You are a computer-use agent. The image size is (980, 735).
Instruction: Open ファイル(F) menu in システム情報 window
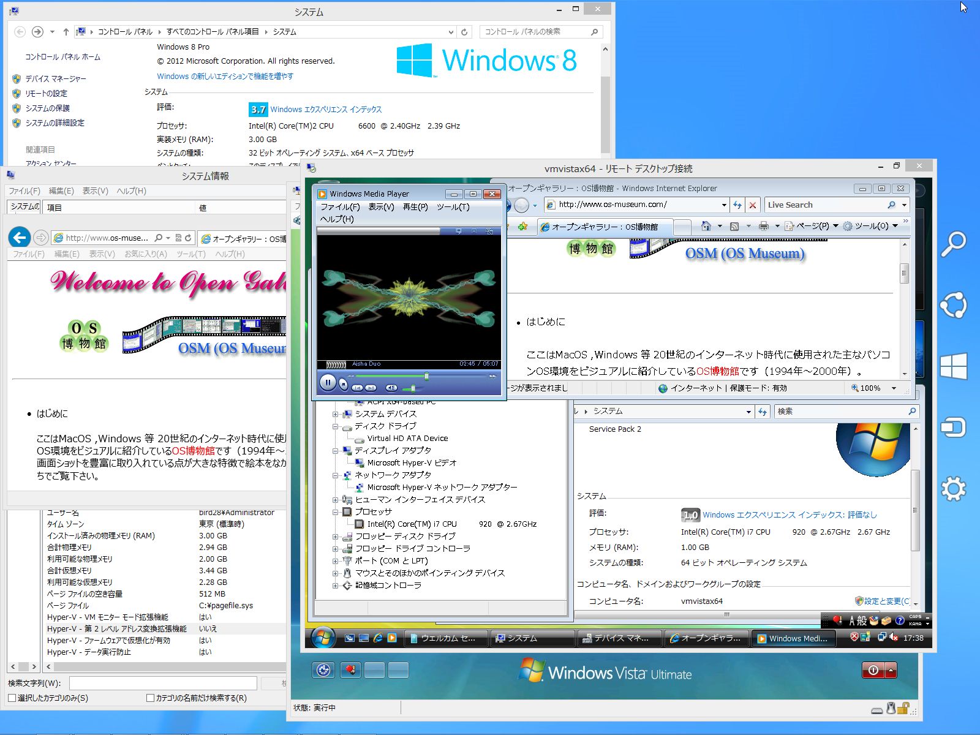(x=24, y=191)
